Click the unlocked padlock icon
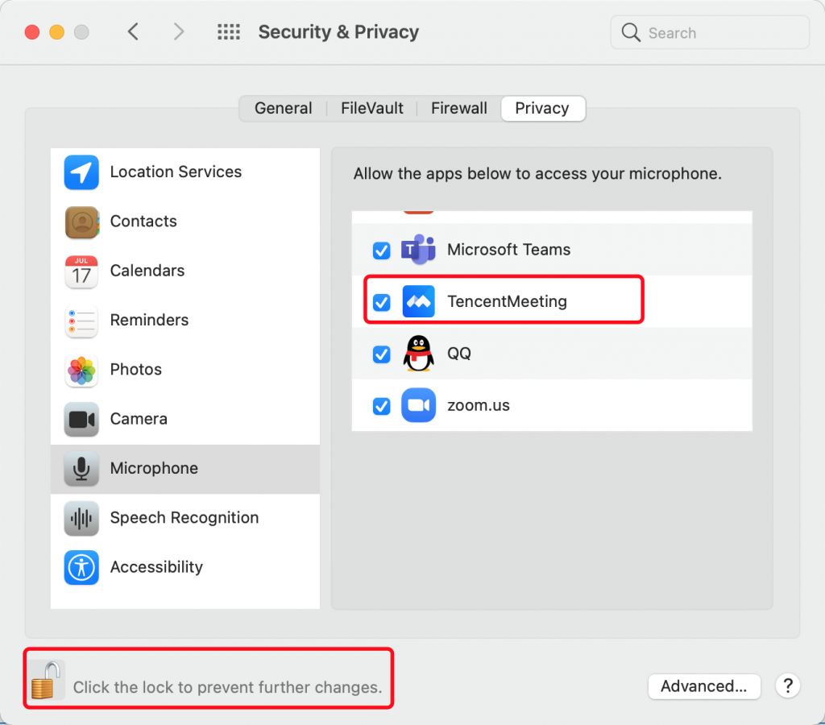The height and width of the screenshot is (725, 825). [x=44, y=680]
